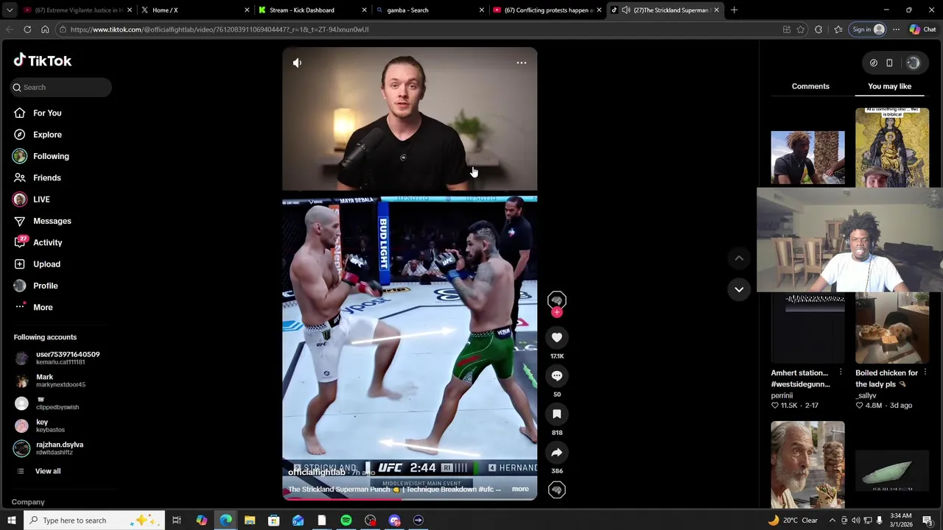Click the browser Sign in button

coord(868,29)
